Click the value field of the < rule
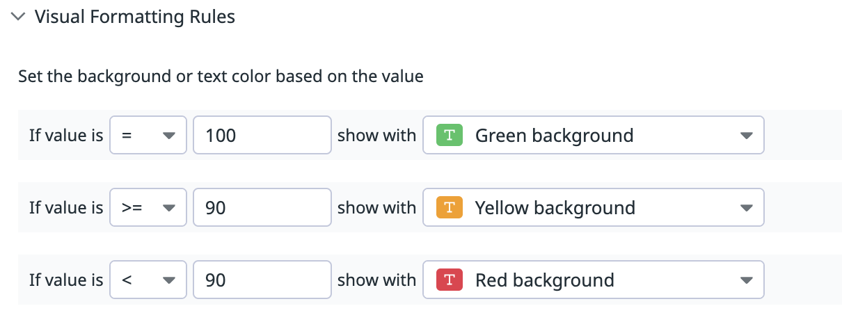 pos(262,280)
